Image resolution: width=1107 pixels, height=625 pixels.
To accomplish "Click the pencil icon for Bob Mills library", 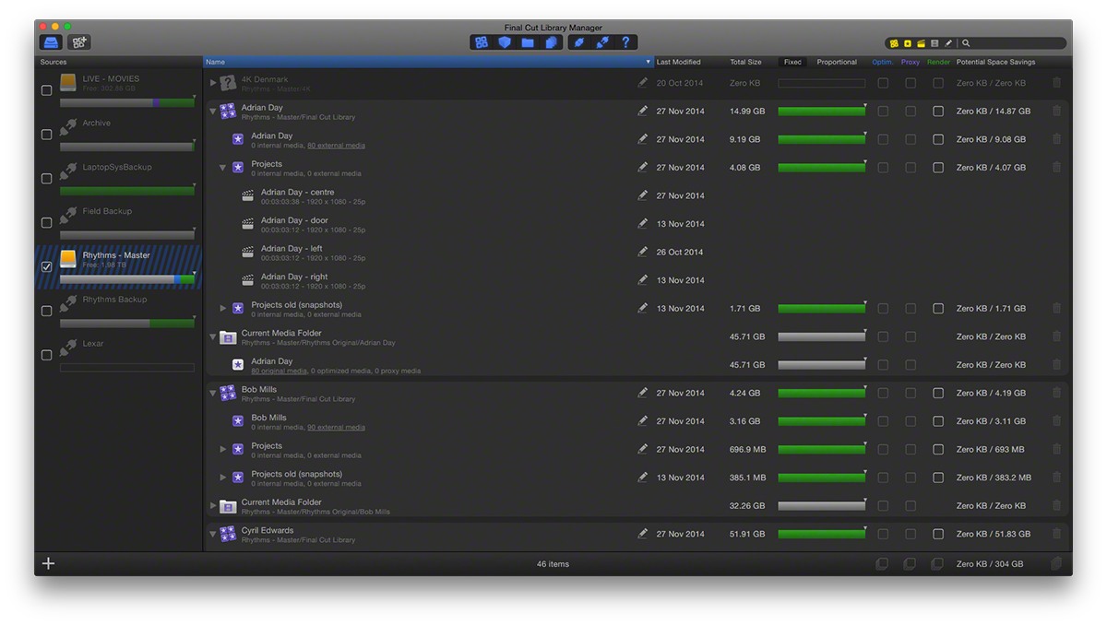I will (x=643, y=393).
